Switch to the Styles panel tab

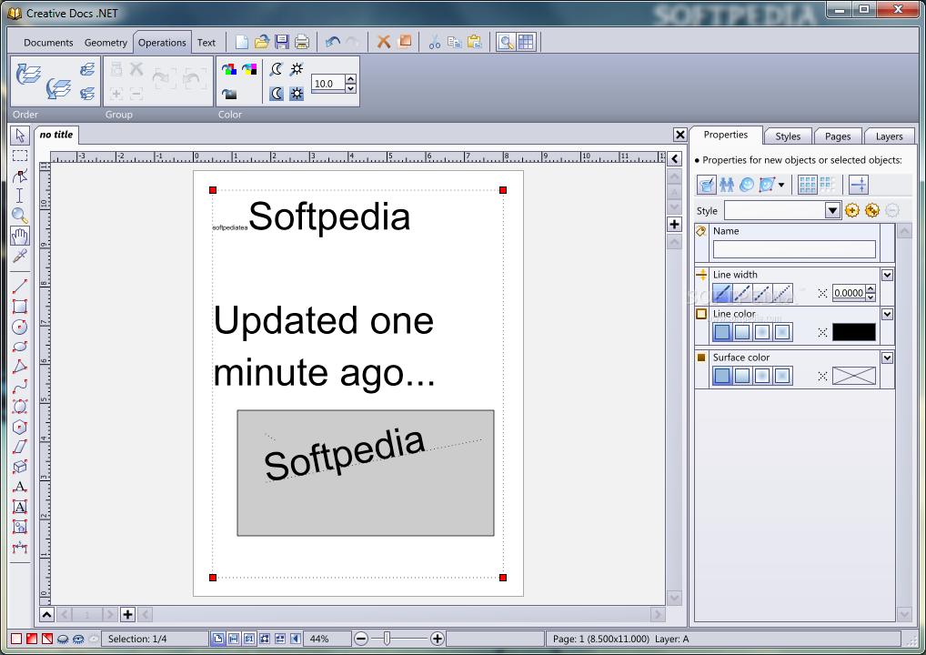click(788, 136)
